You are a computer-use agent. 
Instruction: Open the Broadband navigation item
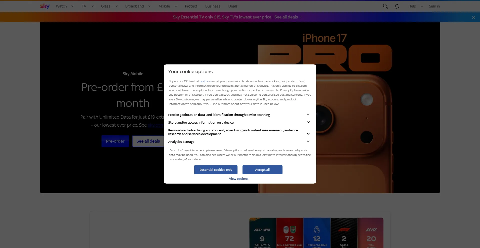(134, 6)
